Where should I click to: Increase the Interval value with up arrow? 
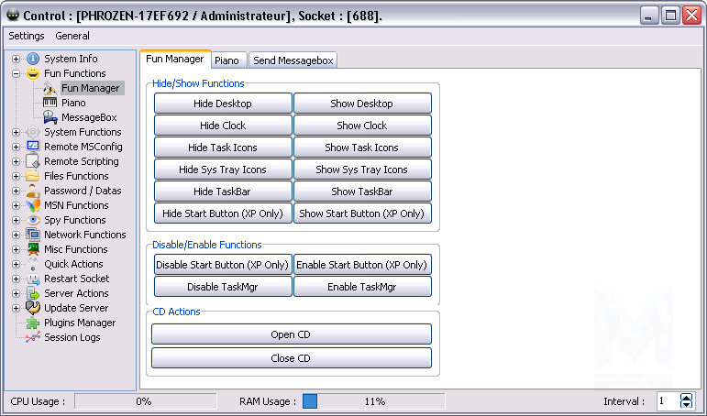[687, 397]
